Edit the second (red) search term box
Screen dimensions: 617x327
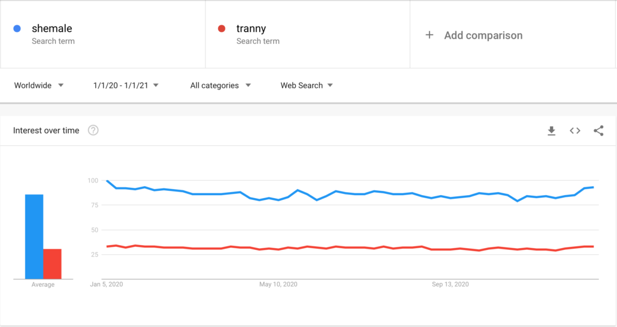tap(307, 34)
